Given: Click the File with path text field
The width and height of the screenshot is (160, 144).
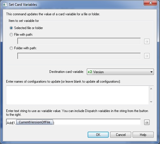Looking at the screenshot, I should coord(79,41).
